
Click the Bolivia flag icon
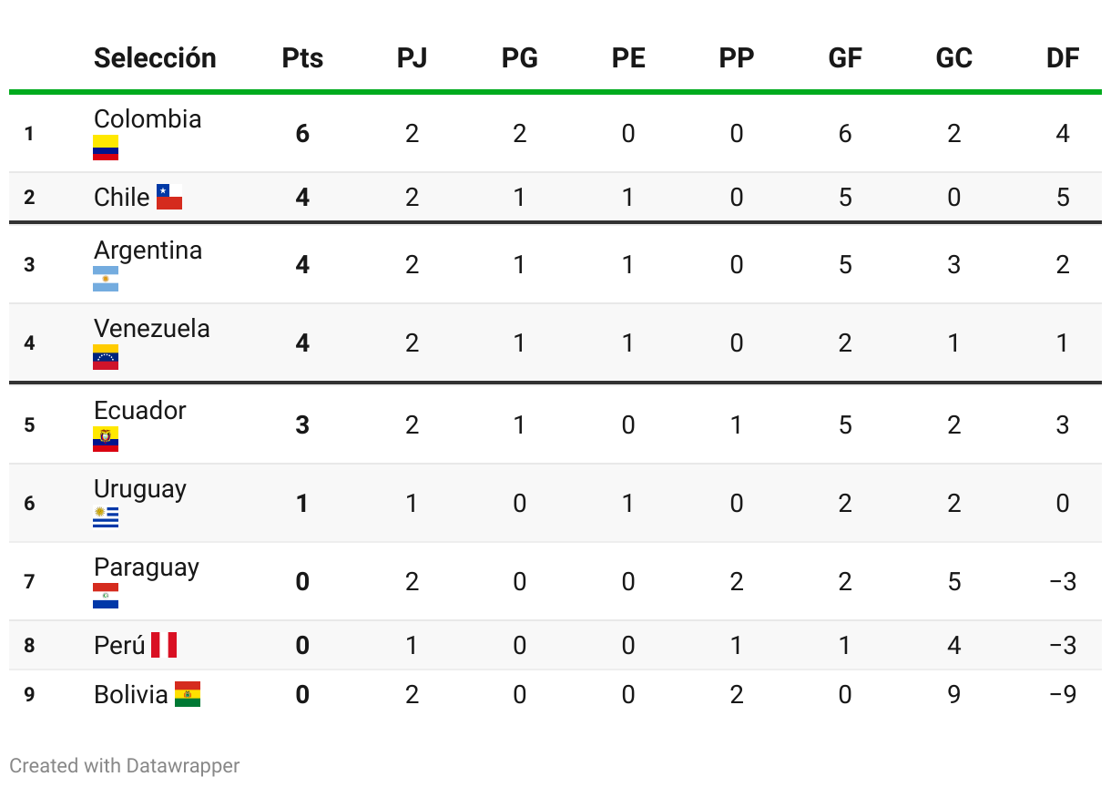pos(188,694)
